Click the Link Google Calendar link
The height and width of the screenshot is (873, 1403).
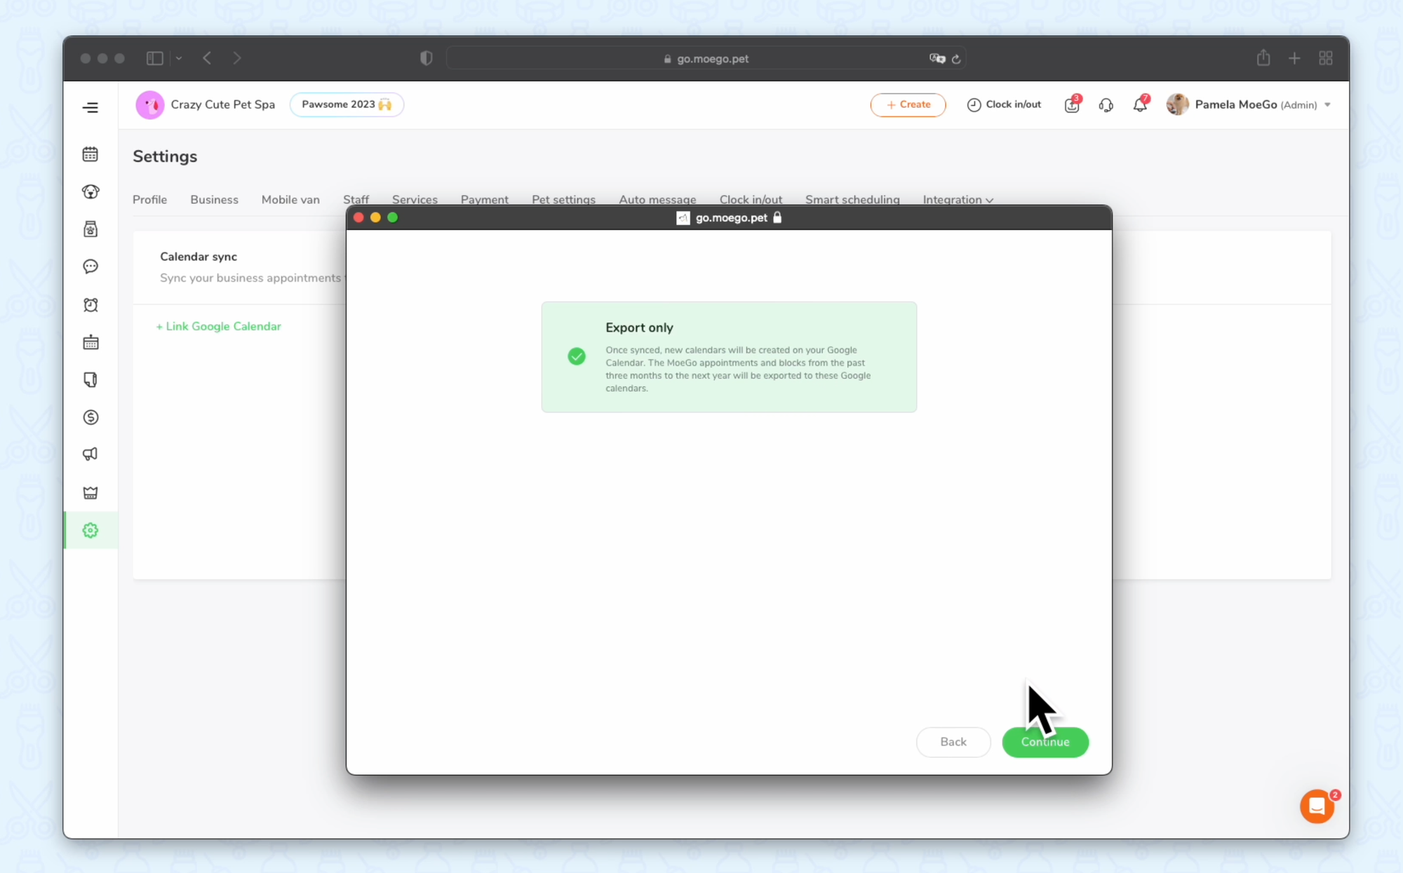pyautogui.click(x=219, y=326)
